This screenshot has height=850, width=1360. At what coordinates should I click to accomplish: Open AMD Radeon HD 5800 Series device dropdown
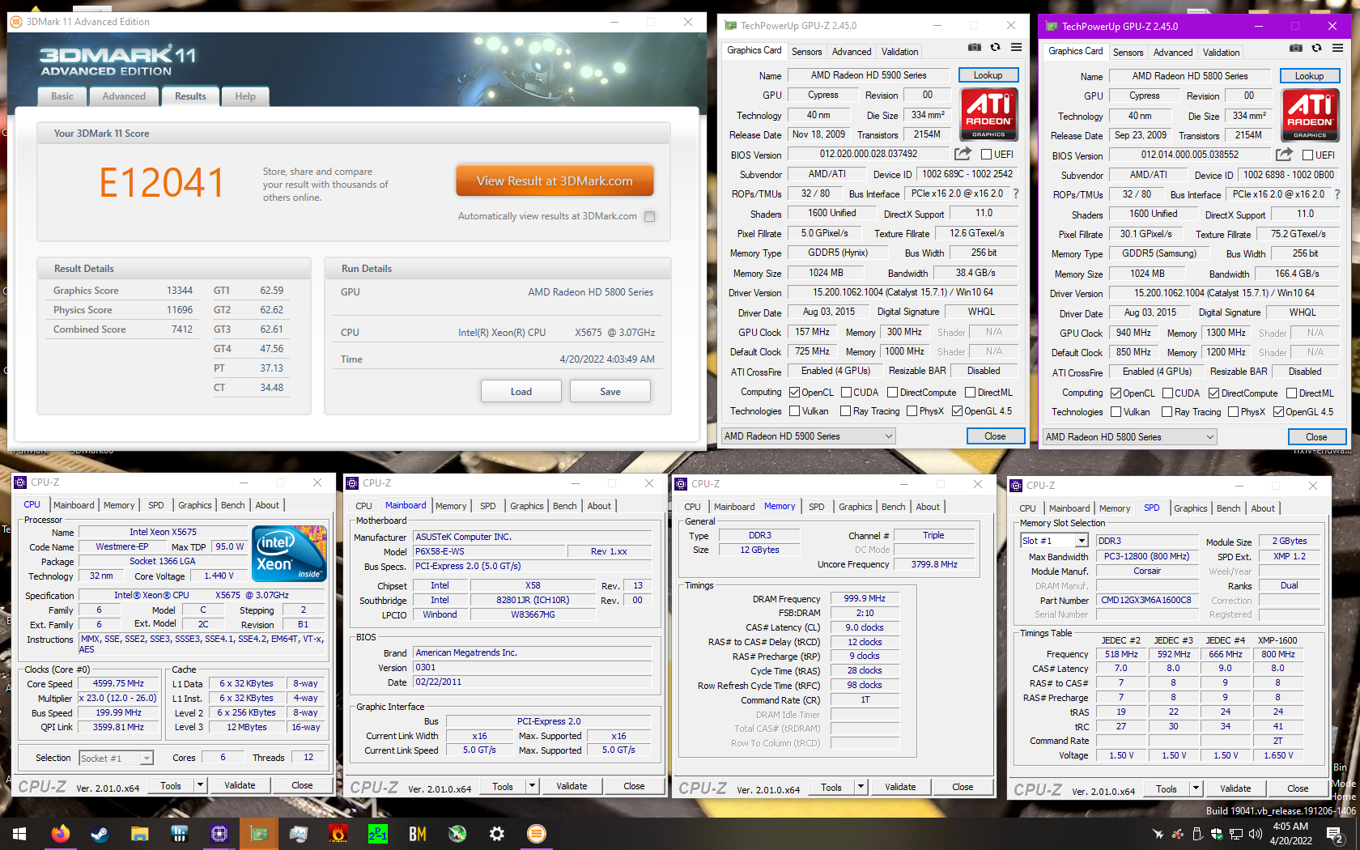click(x=1129, y=437)
